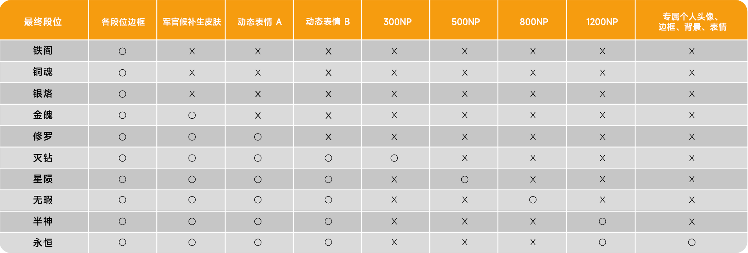Click the X in 铁阎 row under 300NP

point(394,51)
